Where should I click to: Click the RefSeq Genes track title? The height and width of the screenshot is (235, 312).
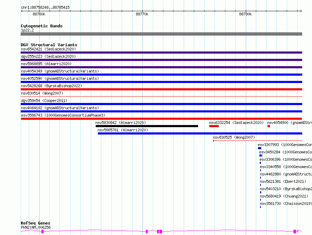point(35,223)
